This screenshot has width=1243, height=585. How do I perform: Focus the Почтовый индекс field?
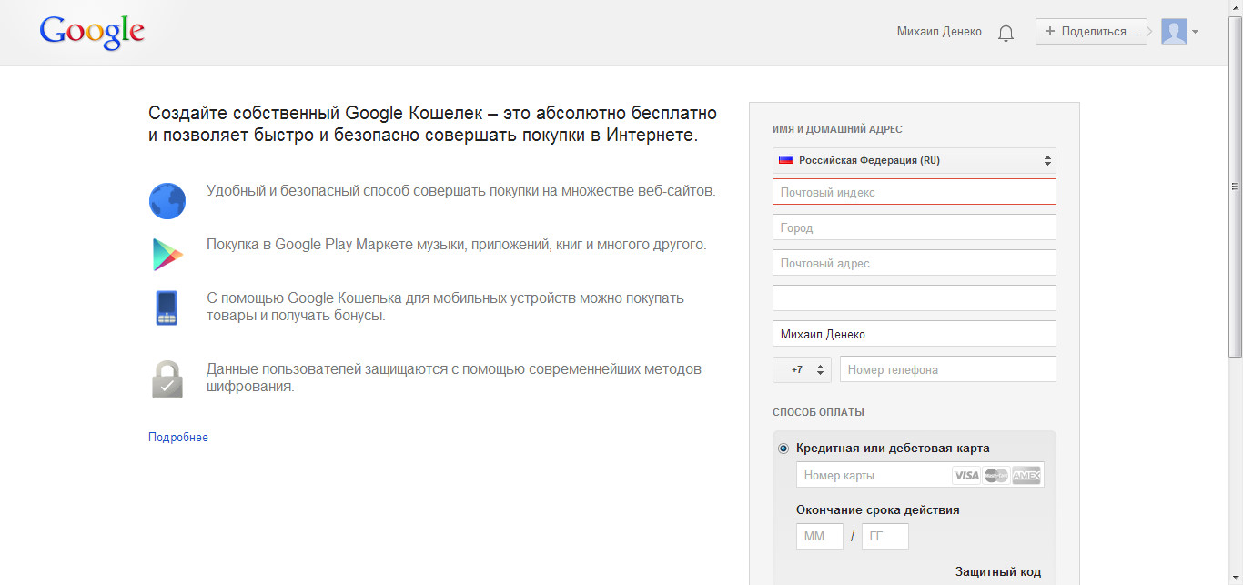tap(914, 192)
